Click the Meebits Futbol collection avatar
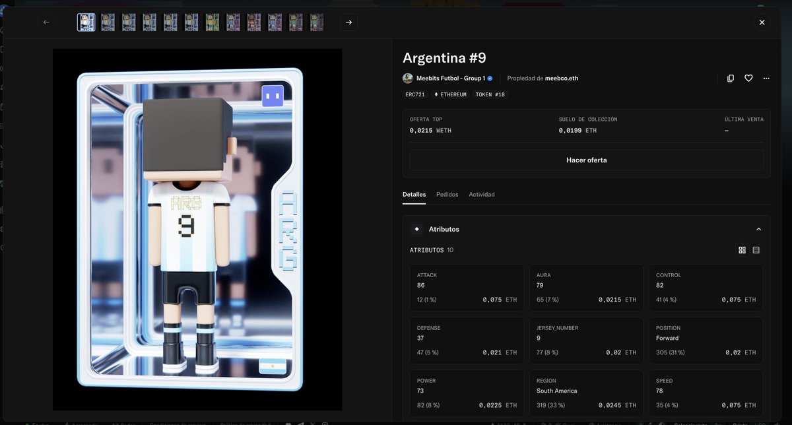This screenshot has height=425, width=792. (x=408, y=78)
